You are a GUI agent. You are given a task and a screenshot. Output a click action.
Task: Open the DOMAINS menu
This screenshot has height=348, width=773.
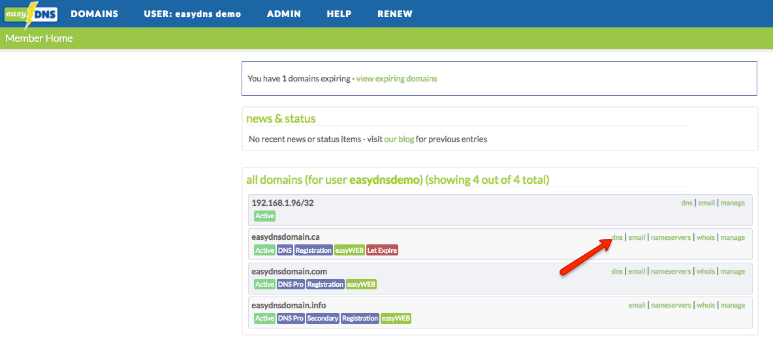point(95,14)
